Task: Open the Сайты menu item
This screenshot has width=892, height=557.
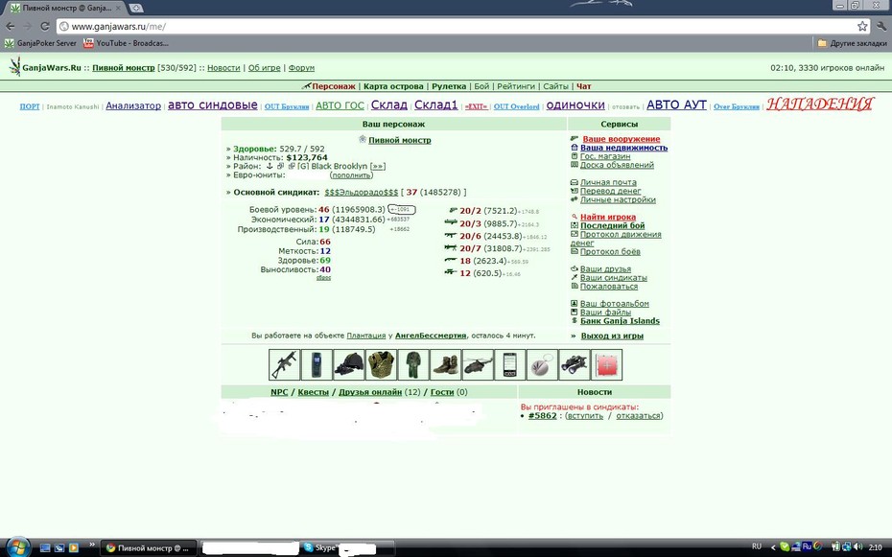Action: coord(555,86)
